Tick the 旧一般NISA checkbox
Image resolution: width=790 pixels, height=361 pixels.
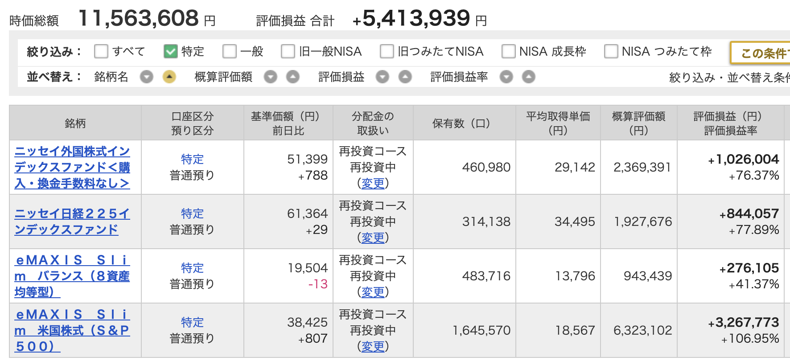pyautogui.click(x=288, y=51)
